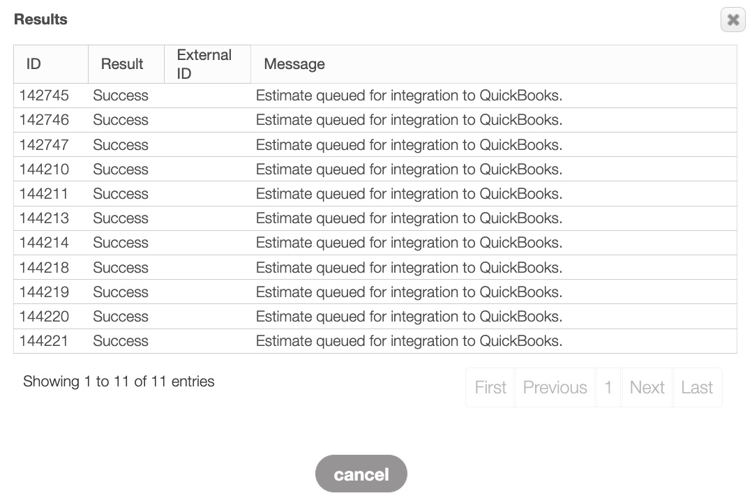This screenshot has width=752, height=498.
Task: Click the cancel button
Action: point(361,474)
